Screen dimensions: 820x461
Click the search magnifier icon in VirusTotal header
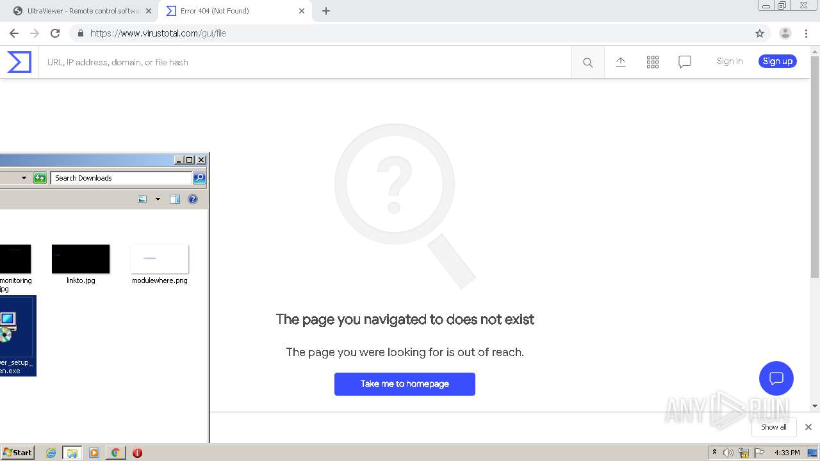click(x=587, y=62)
